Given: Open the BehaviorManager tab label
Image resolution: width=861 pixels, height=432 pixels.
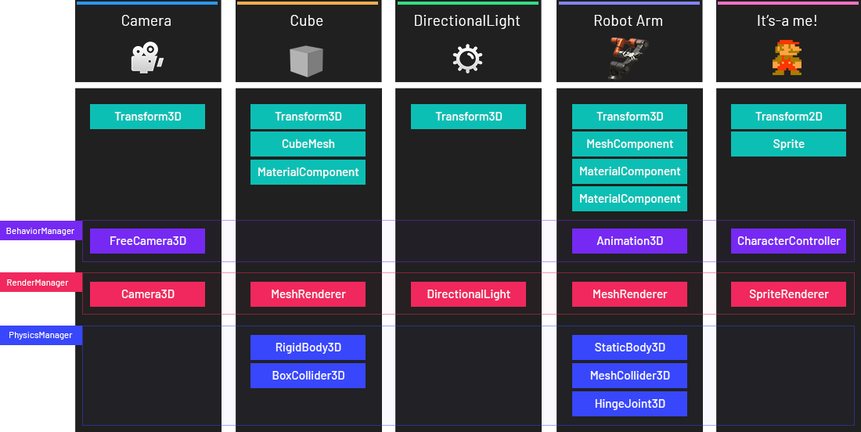Looking at the screenshot, I should tap(40, 231).
